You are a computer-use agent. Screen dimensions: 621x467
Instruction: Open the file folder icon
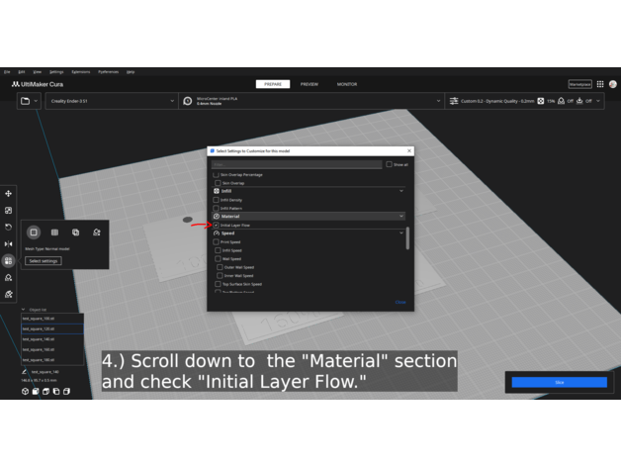(x=24, y=101)
